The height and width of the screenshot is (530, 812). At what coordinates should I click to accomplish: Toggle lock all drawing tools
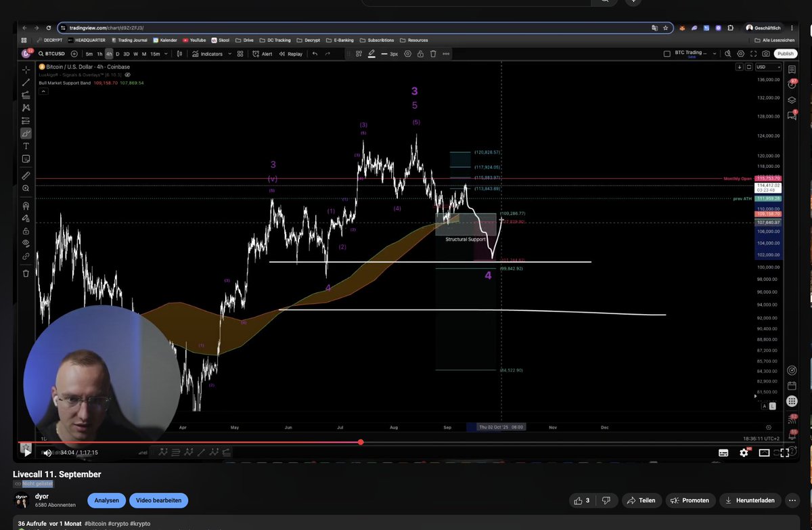tap(26, 231)
